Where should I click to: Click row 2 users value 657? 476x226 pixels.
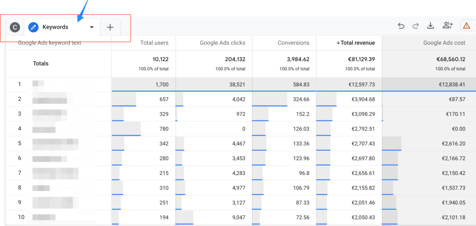click(164, 100)
